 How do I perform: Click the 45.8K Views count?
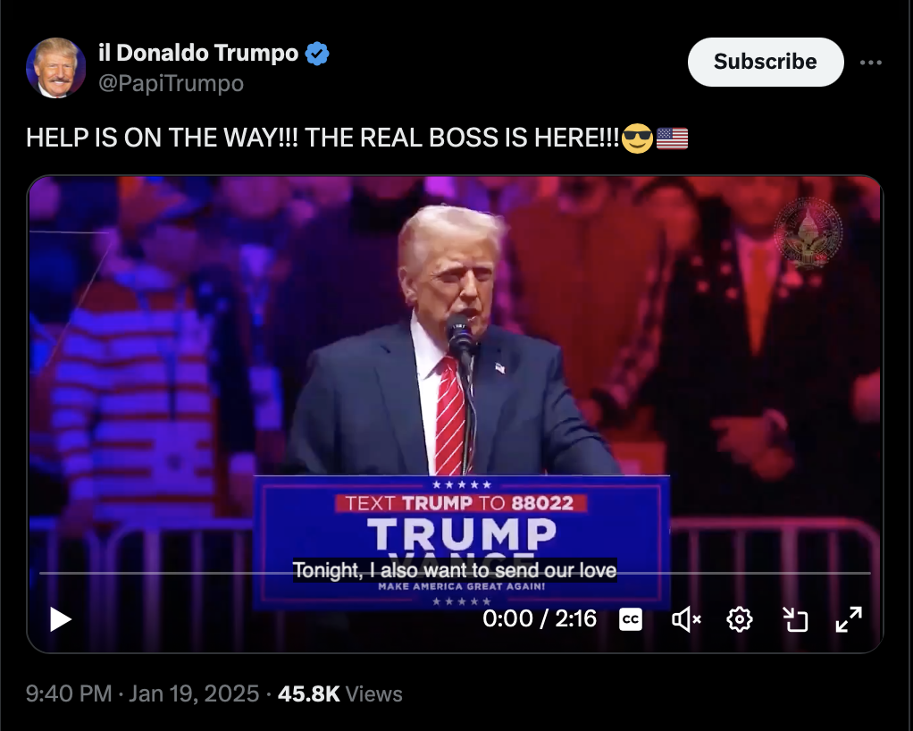coord(340,693)
